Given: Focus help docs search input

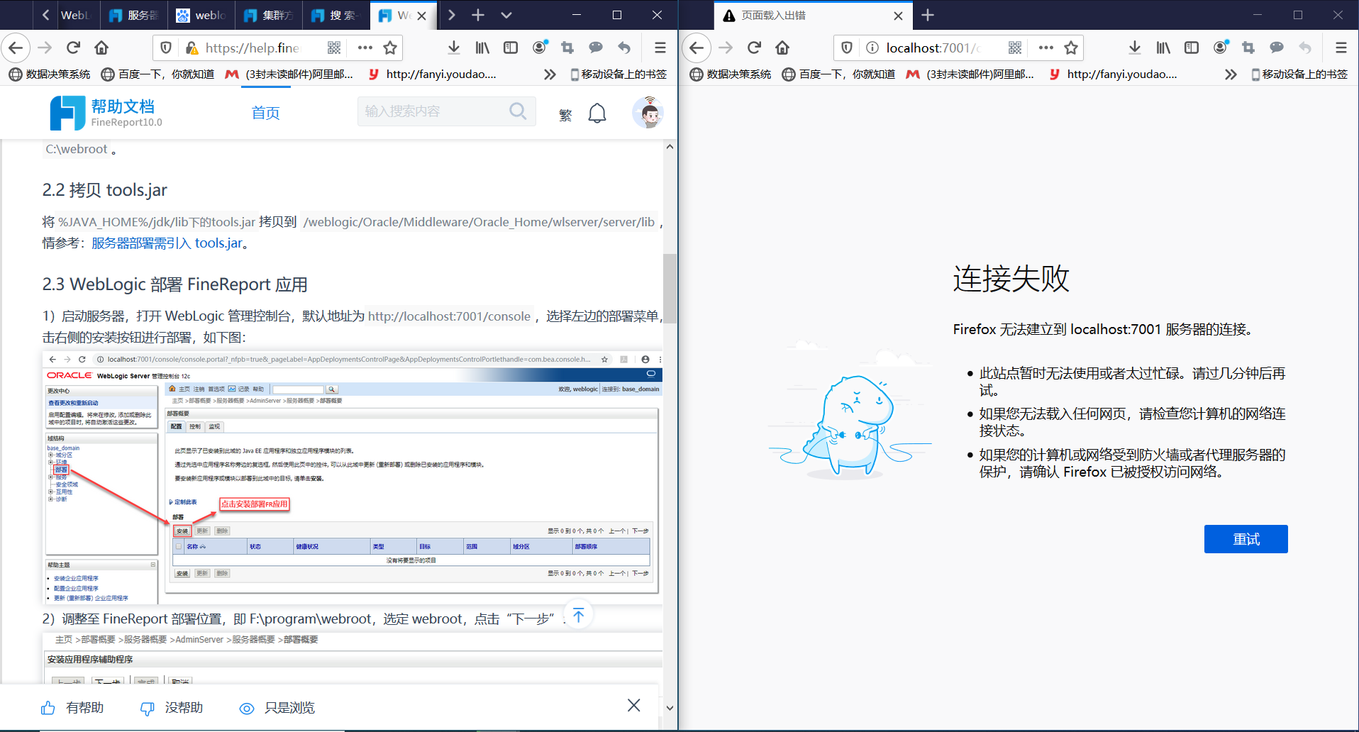Looking at the screenshot, I should (433, 111).
